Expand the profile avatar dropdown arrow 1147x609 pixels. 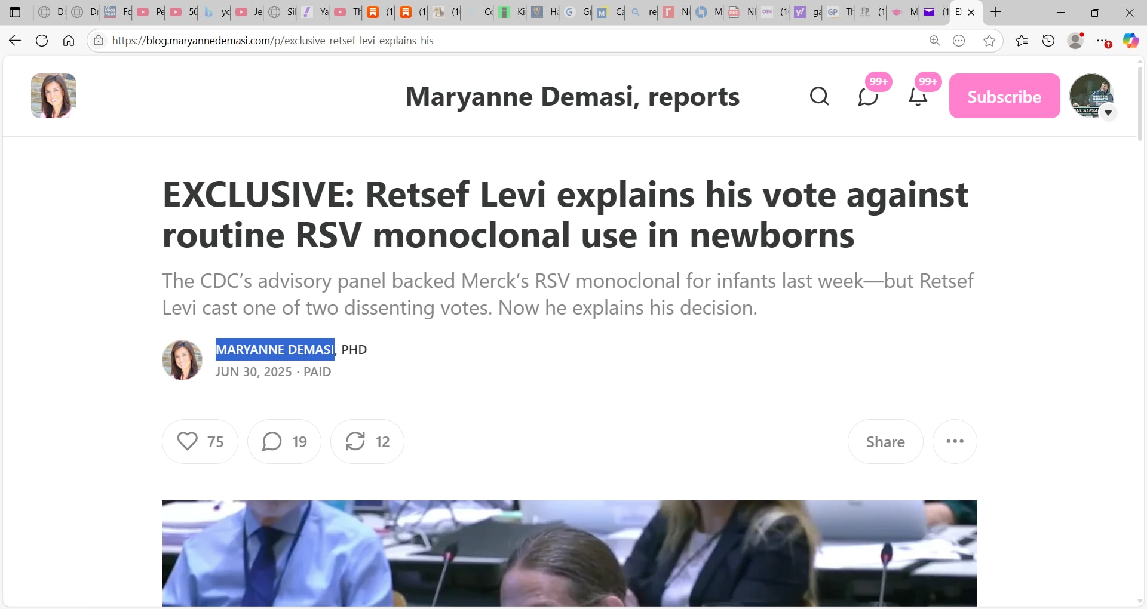(x=1108, y=112)
